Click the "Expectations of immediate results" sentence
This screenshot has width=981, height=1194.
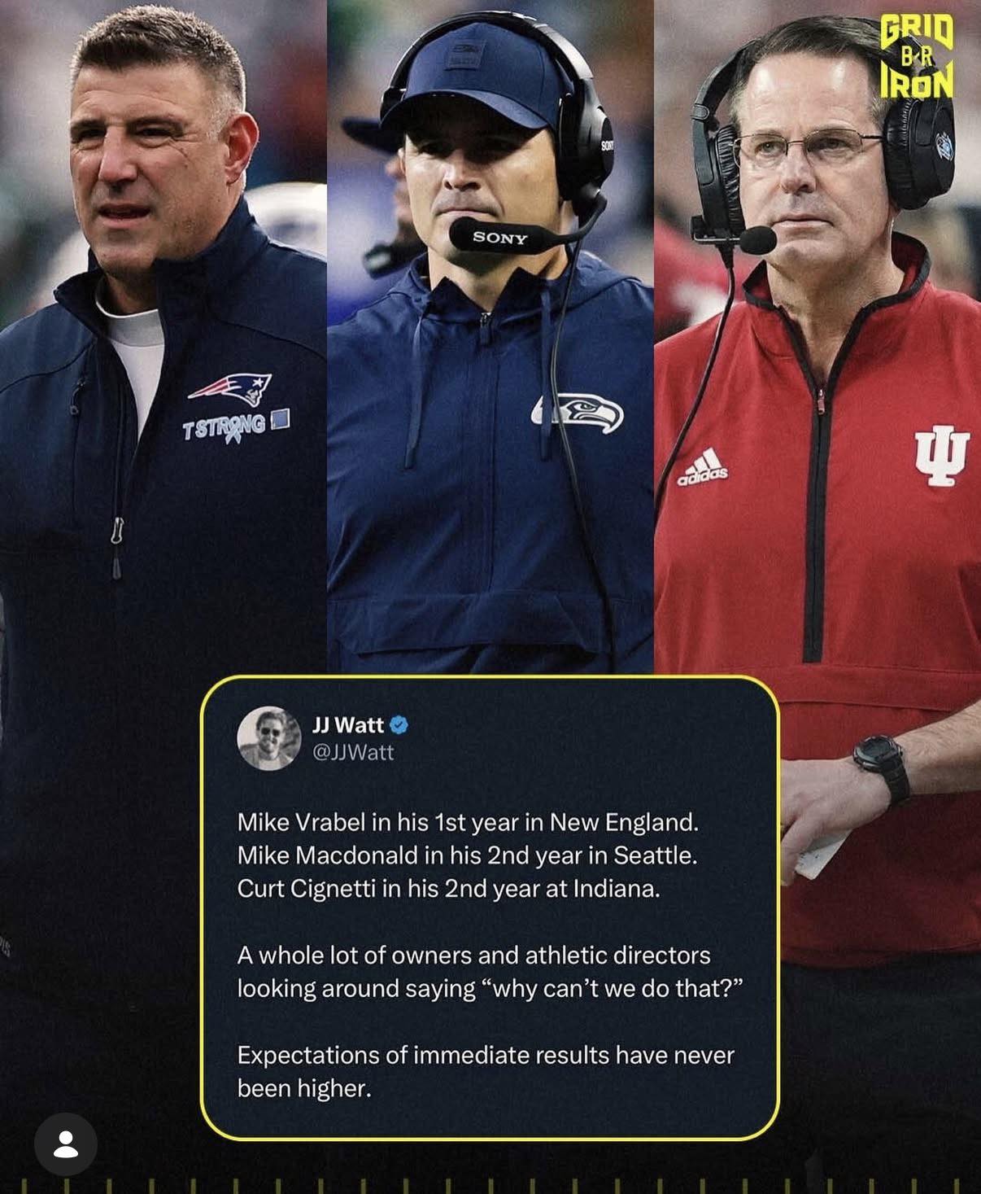(486, 1071)
